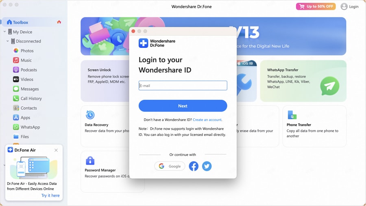The width and height of the screenshot is (366, 206).
Task: Click the shopping cart icon in offer
Action: click(x=302, y=6)
